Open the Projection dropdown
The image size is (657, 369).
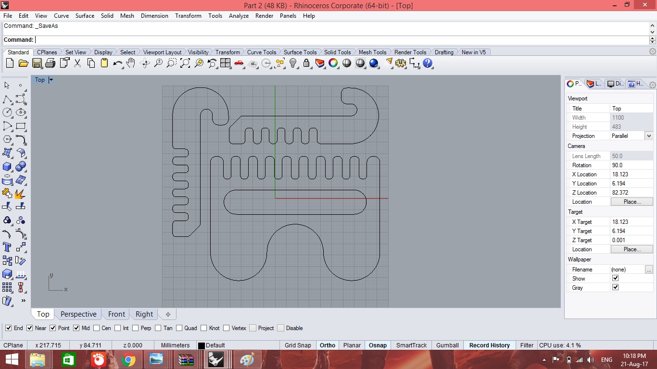point(649,136)
